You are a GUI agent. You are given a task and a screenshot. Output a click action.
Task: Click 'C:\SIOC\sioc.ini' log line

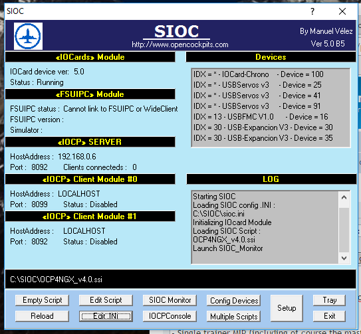219,214
